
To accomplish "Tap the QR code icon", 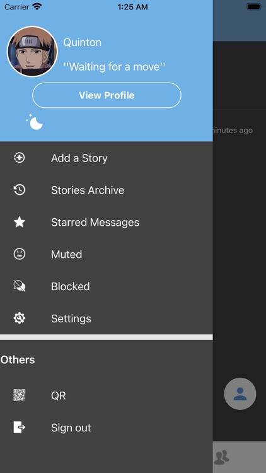I will (20, 395).
